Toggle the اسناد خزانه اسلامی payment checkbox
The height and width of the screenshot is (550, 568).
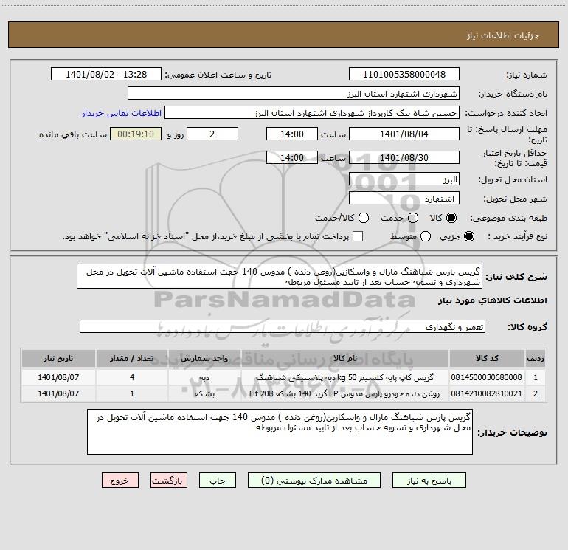[x=358, y=236]
